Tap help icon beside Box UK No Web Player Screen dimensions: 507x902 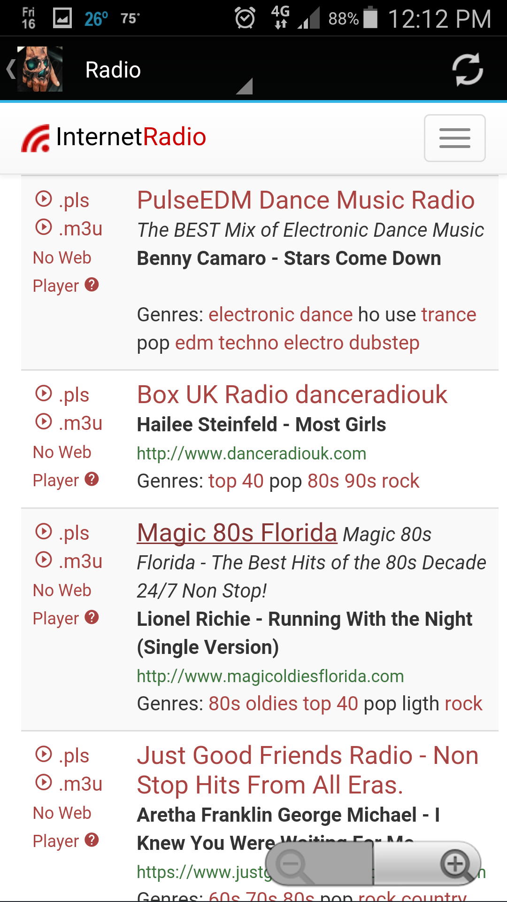pyautogui.click(x=92, y=479)
